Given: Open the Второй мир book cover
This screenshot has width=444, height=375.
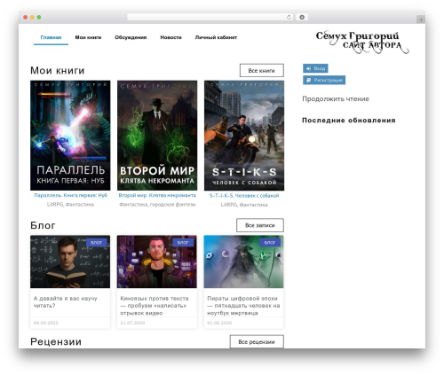Looking at the screenshot, I should [157, 136].
